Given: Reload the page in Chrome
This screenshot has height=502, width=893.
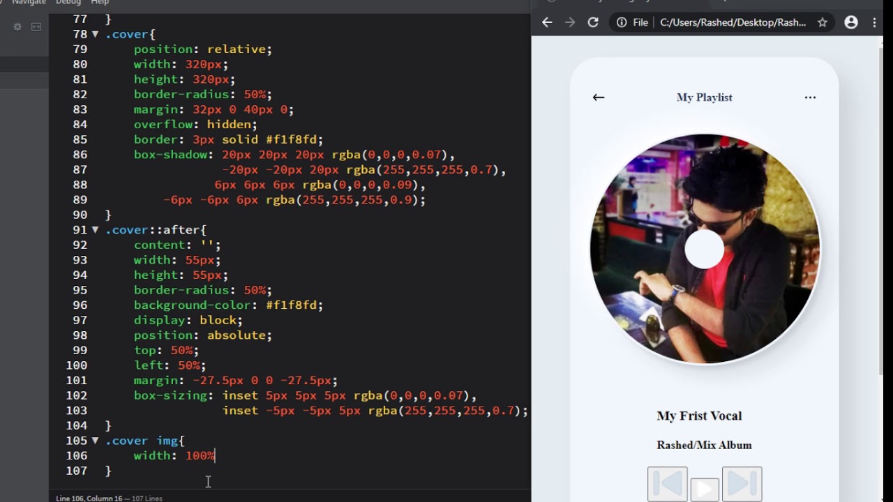Looking at the screenshot, I should pos(593,22).
